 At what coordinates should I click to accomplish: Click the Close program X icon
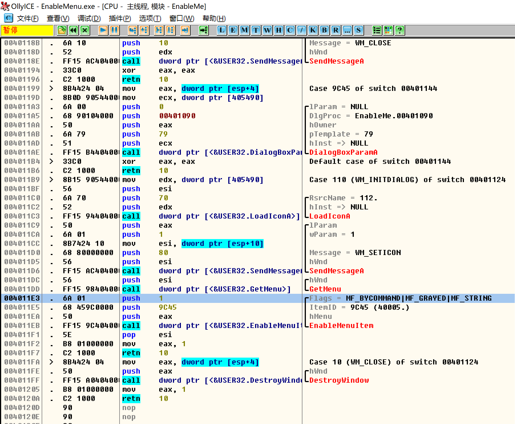(x=85, y=30)
